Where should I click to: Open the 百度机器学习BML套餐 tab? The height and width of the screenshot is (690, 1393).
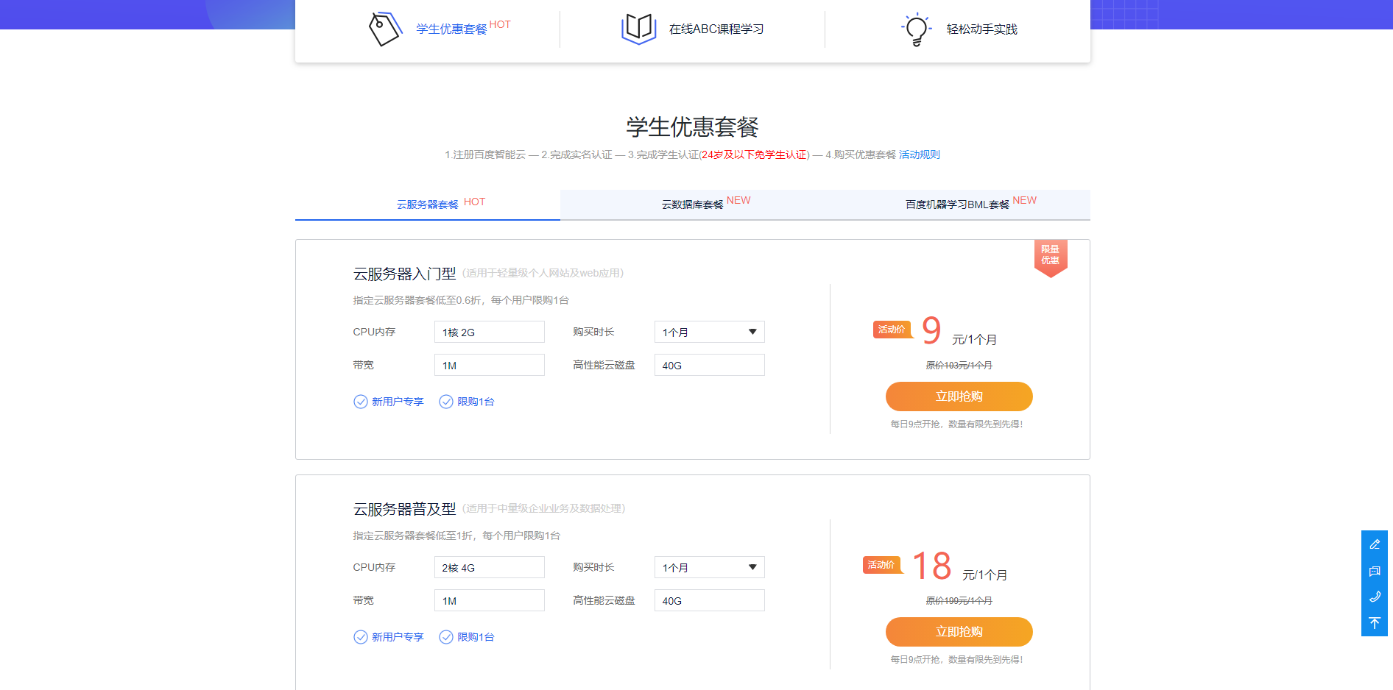(x=957, y=204)
